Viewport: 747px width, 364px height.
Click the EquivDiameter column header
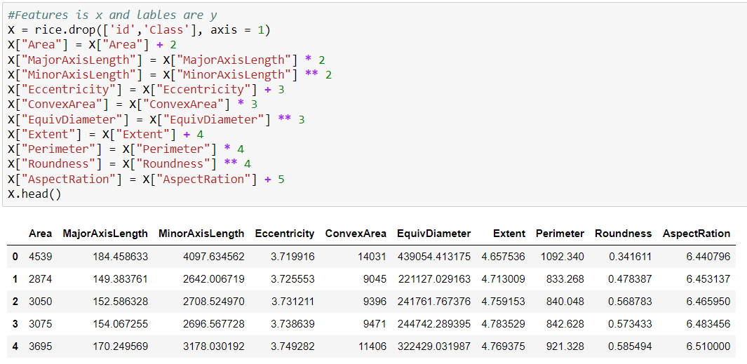434,234
